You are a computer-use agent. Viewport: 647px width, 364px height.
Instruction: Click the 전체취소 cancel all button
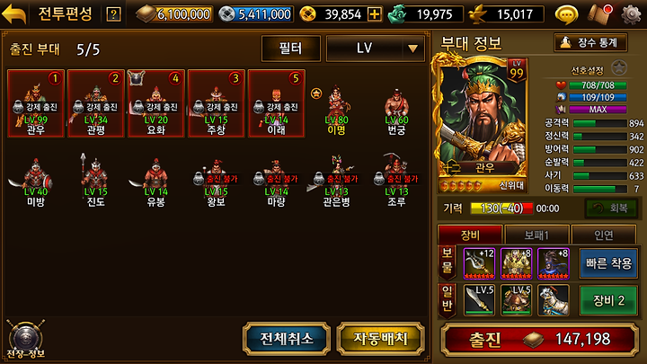point(287,339)
